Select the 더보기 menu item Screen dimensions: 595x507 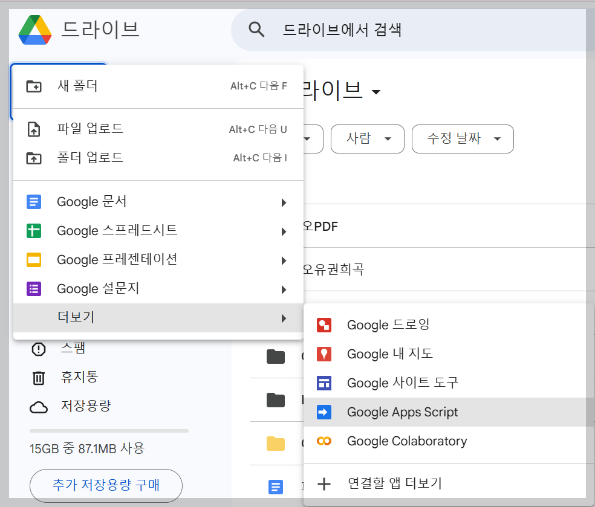pos(158,318)
